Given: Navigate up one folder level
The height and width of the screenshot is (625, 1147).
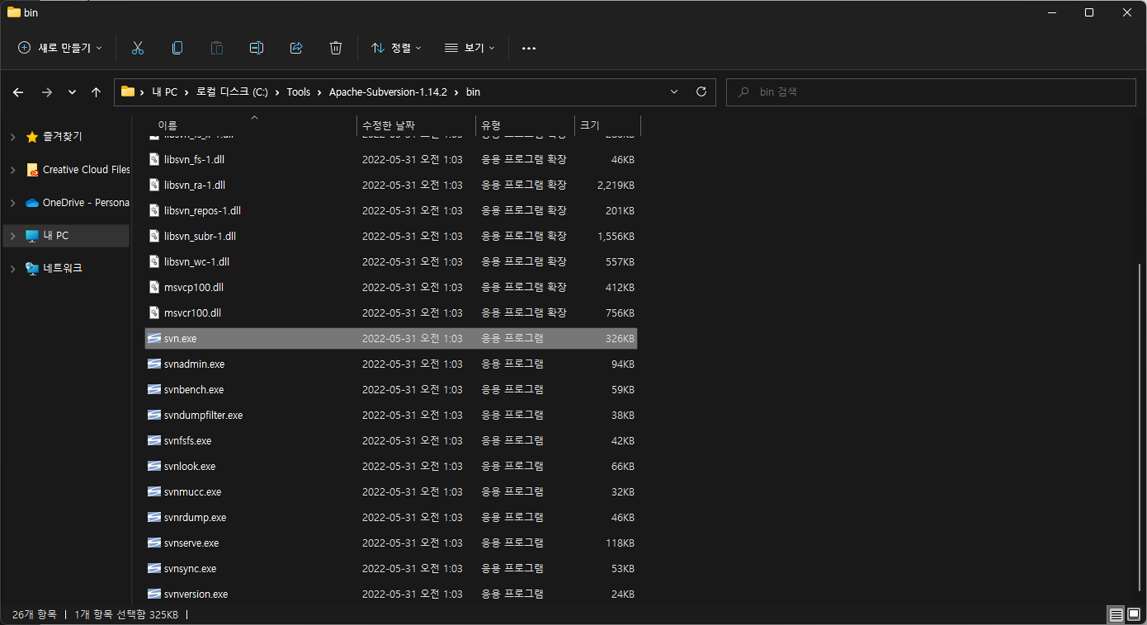Looking at the screenshot, I should point(96,92).
